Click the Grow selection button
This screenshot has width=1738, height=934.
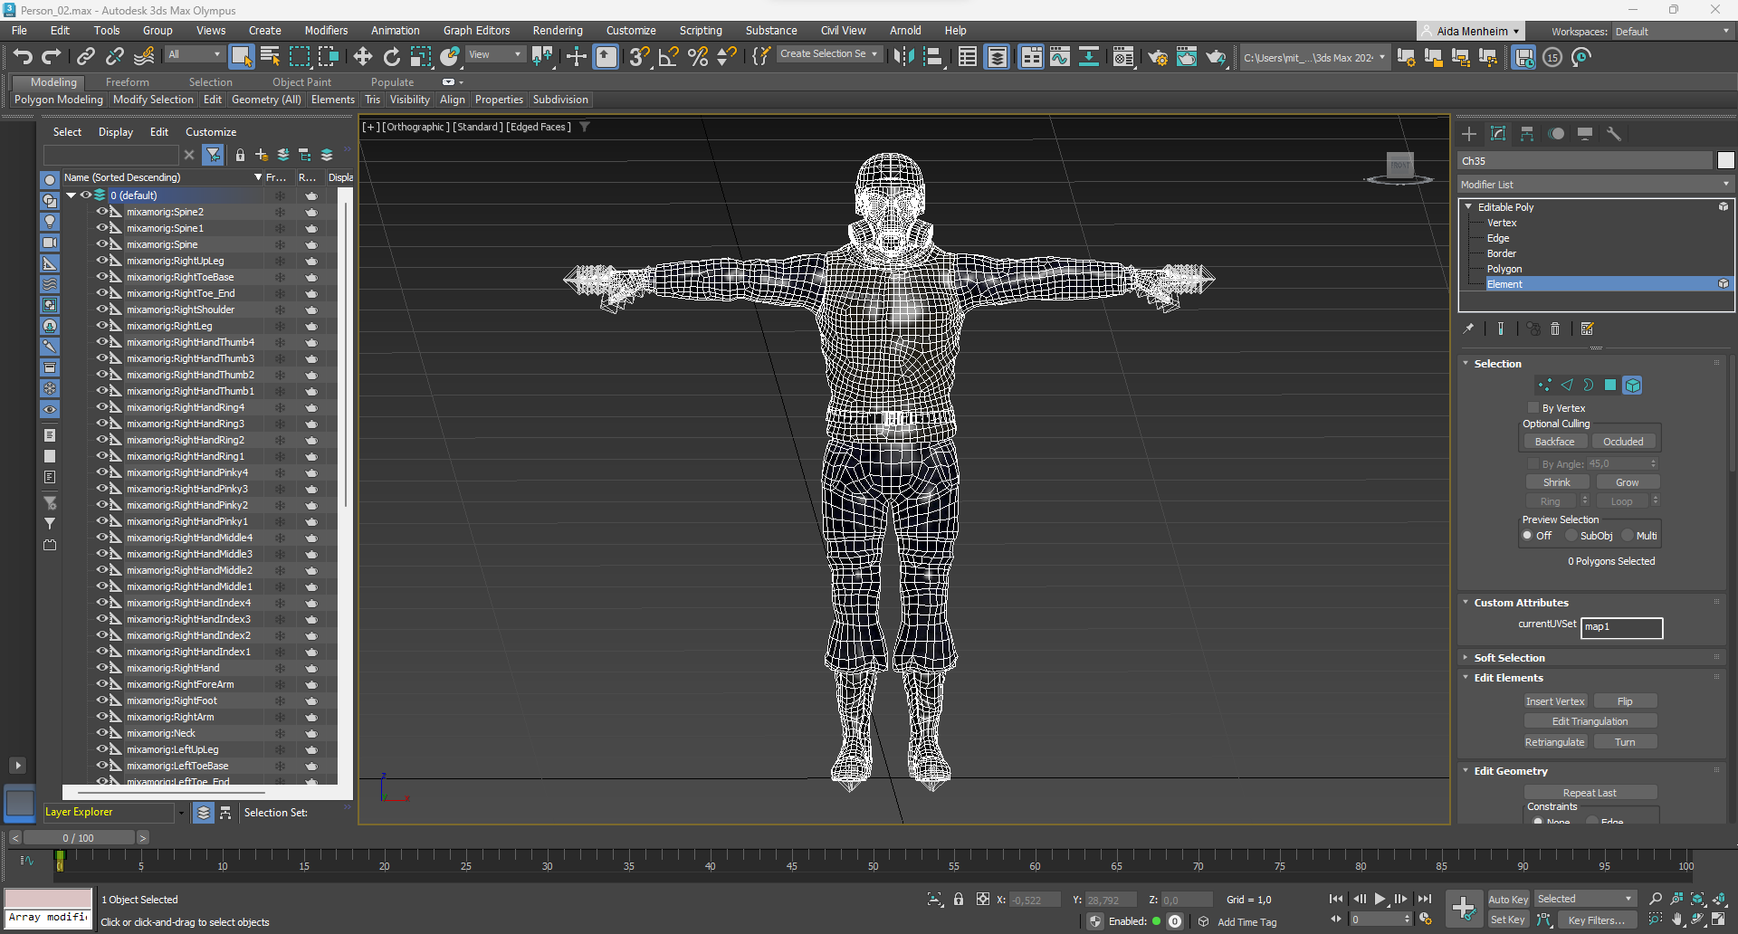(1627, 482)
